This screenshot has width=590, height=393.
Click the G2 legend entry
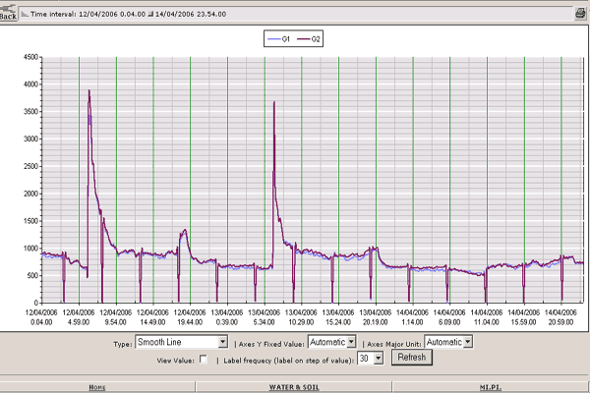click(x=309, y=38)
